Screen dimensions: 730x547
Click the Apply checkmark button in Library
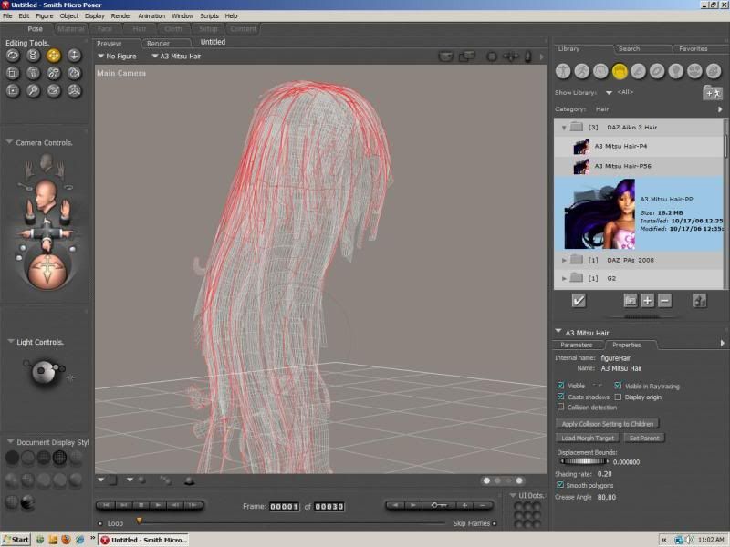pos(579,300)
